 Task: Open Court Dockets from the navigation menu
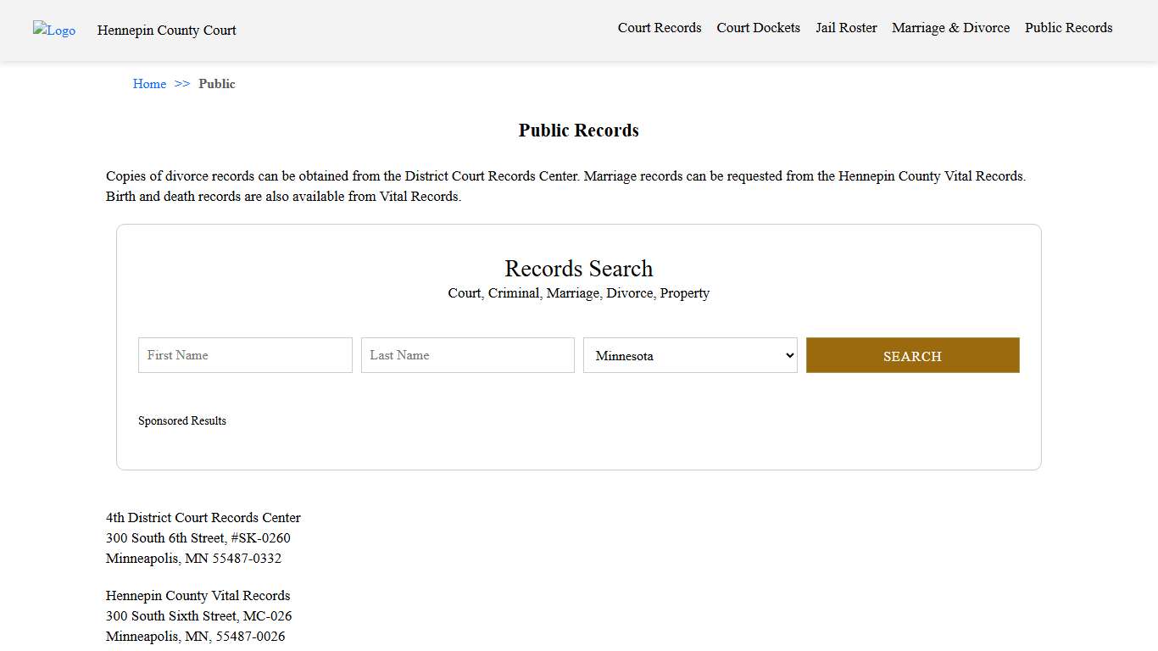[x=758, y=27]
